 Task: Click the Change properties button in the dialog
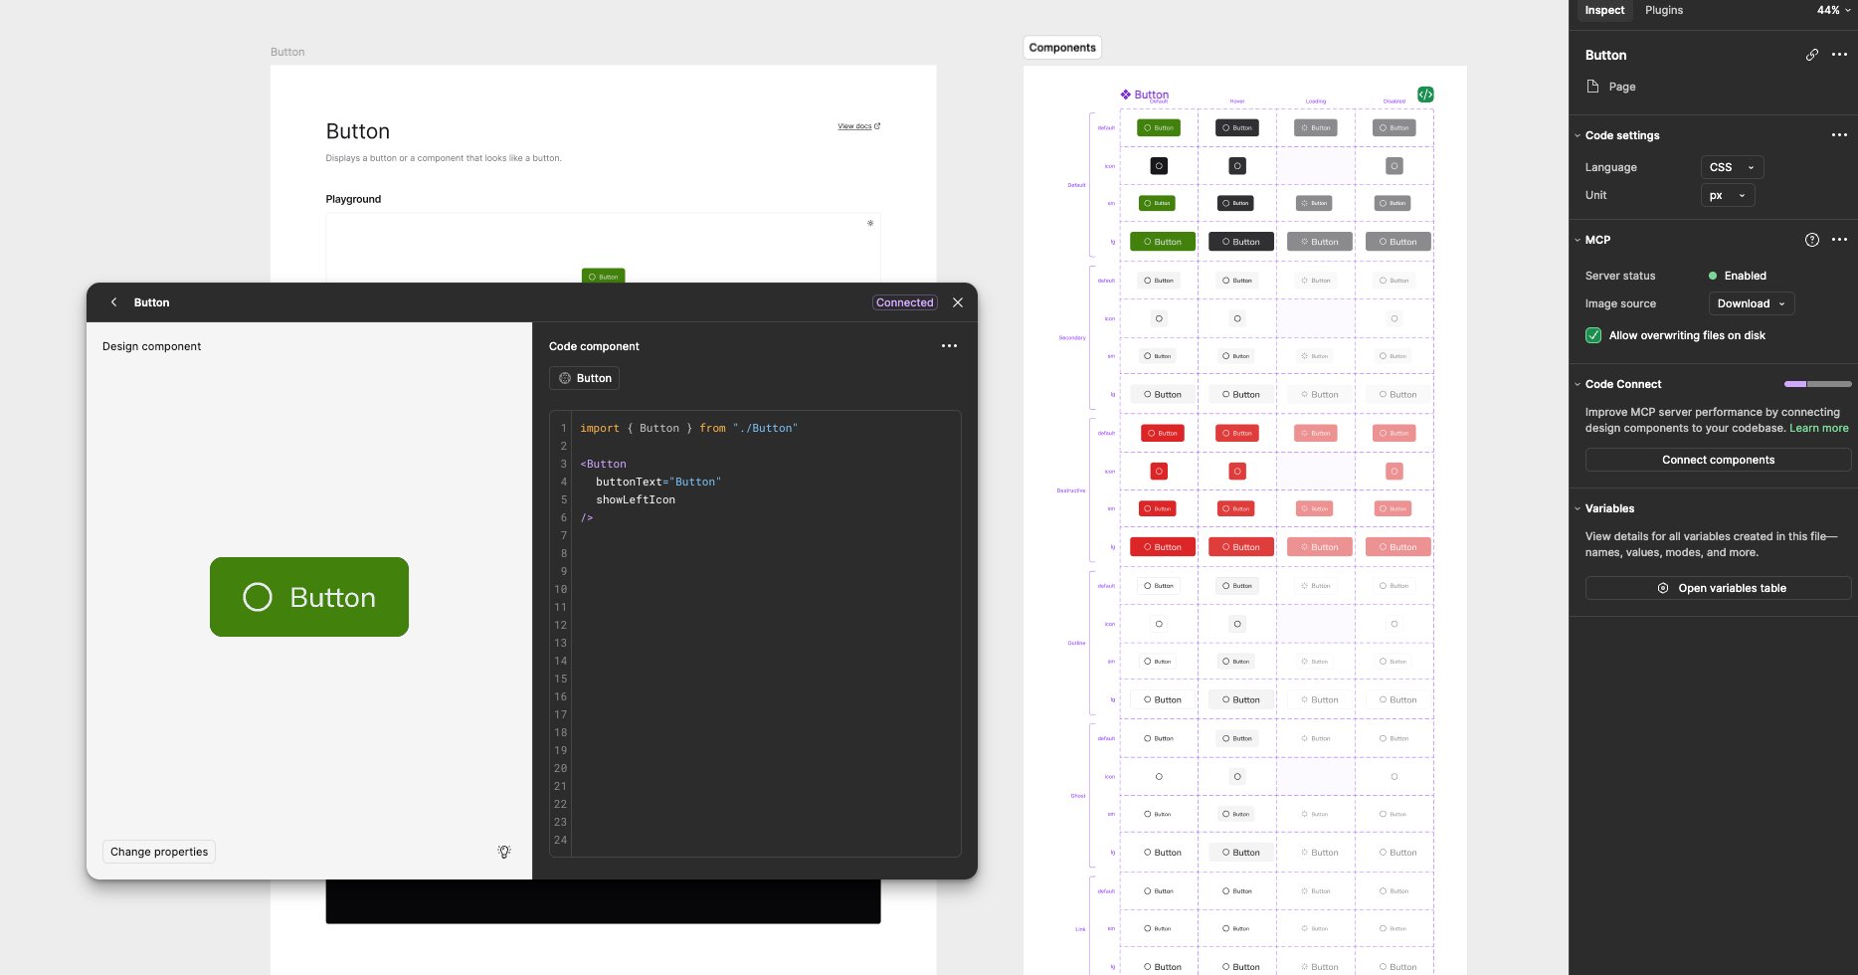(158, 852)
